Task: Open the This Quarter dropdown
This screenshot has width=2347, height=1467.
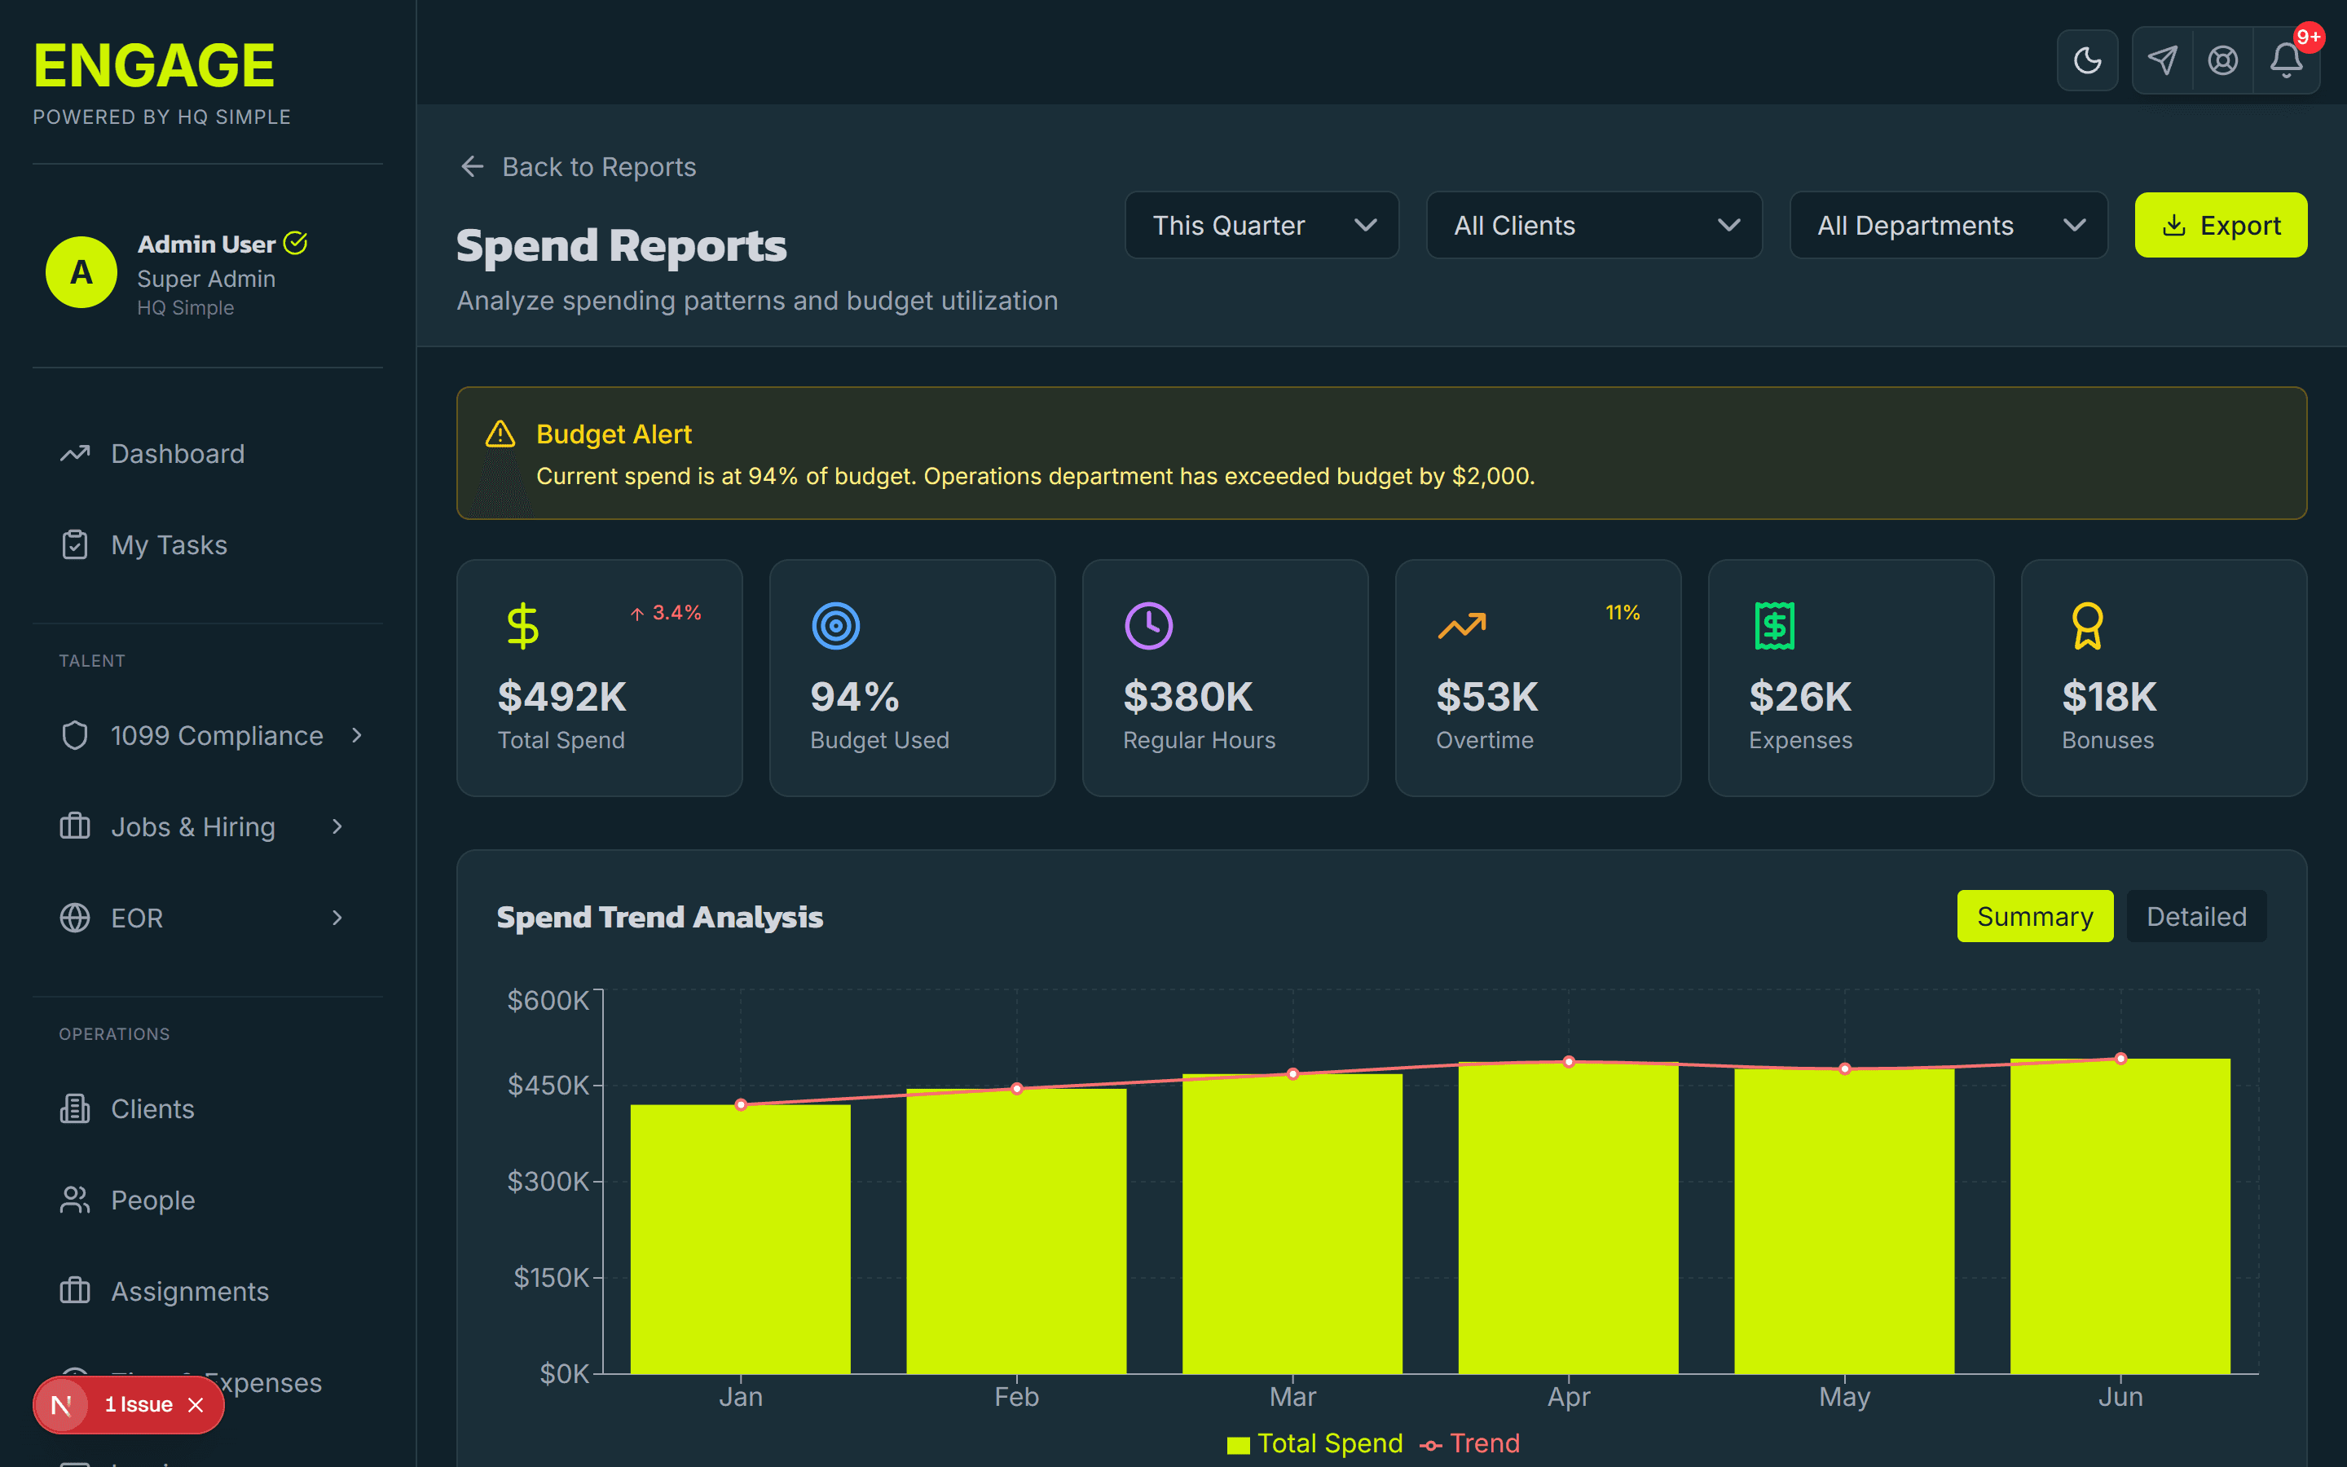Action: click(1261, 225)
